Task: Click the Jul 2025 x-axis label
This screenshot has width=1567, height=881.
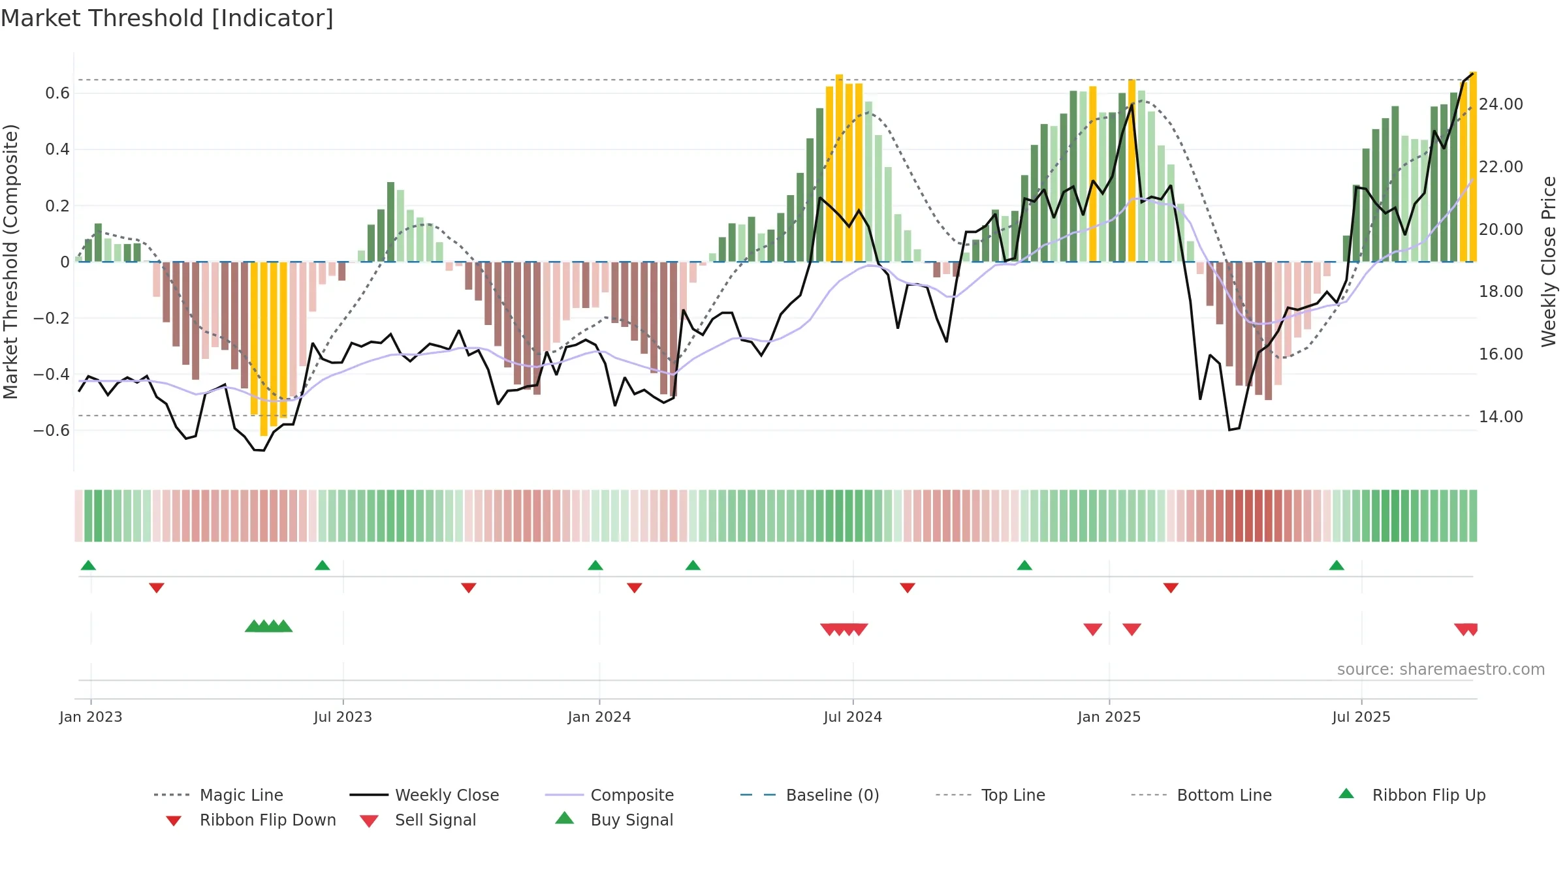Action: [1361, 717]
